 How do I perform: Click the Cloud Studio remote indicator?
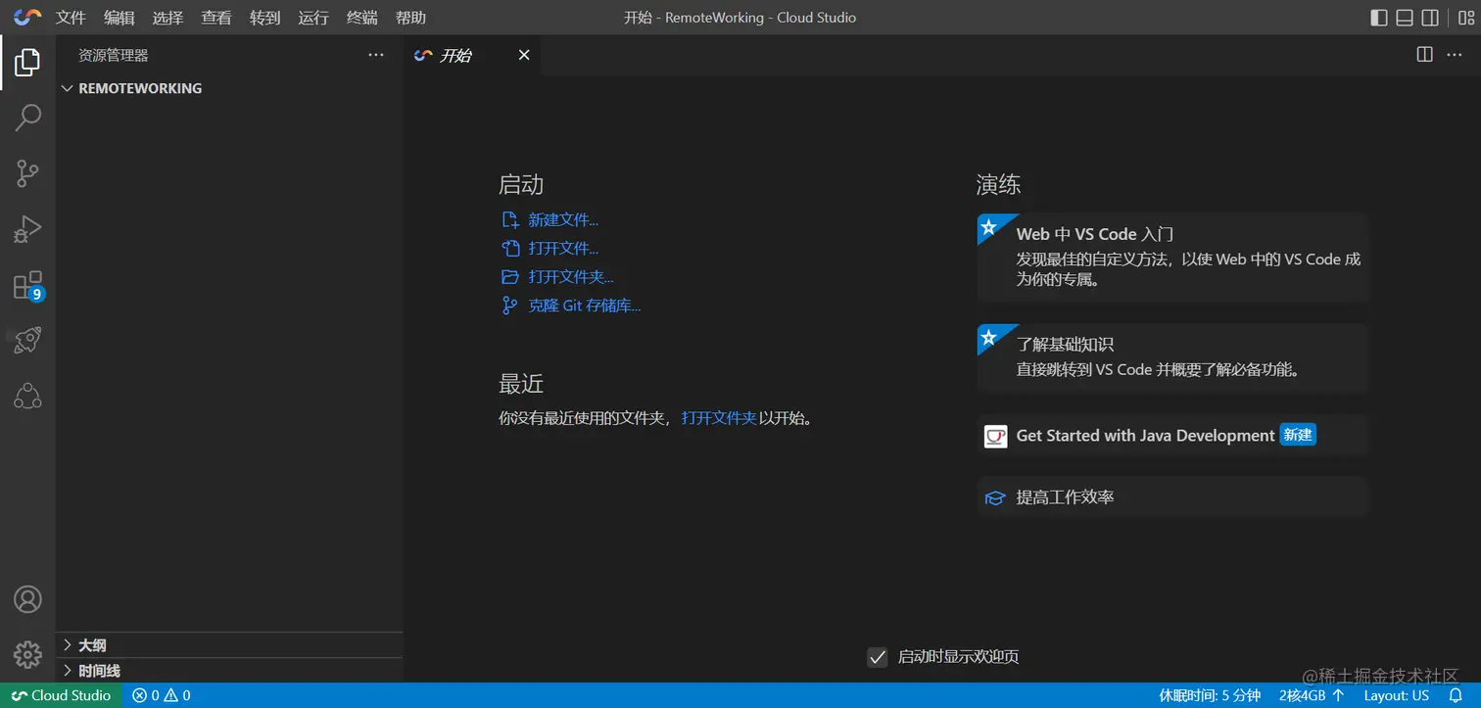[x=61, y=695]
